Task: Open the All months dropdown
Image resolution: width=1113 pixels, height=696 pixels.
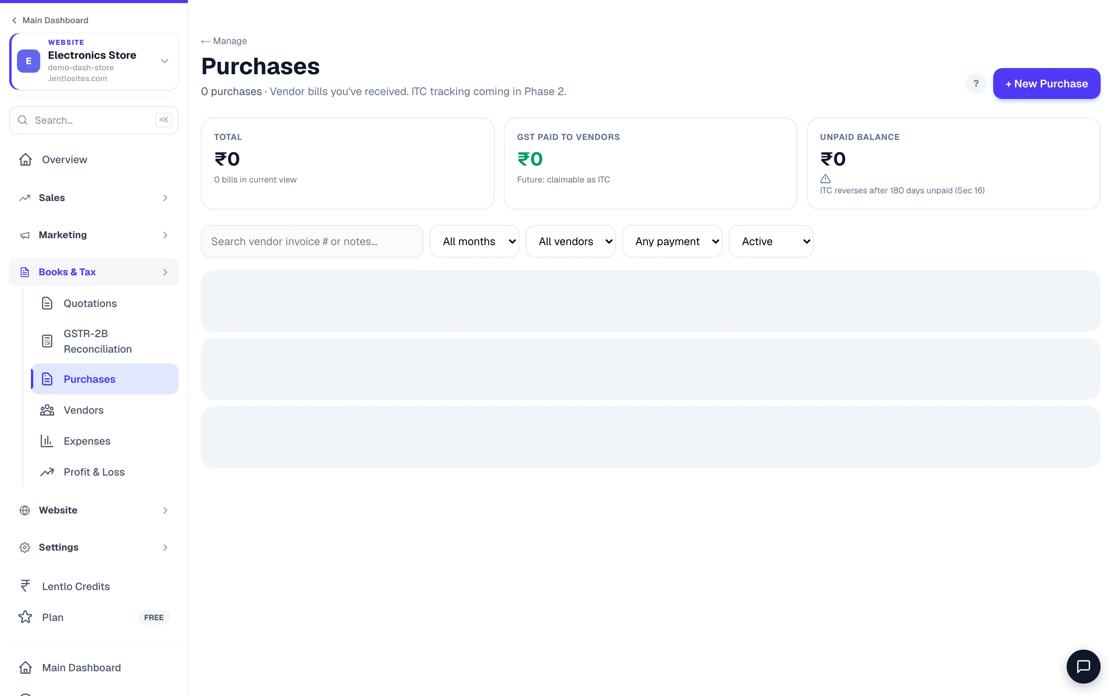Action: (474, 241)
